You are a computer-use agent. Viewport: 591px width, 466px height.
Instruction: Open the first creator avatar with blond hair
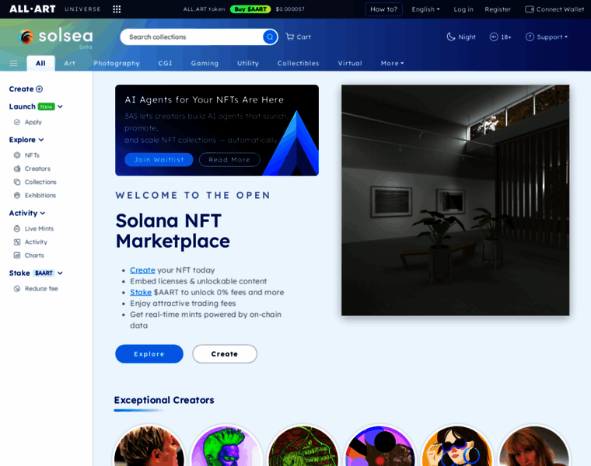[149, 446]
